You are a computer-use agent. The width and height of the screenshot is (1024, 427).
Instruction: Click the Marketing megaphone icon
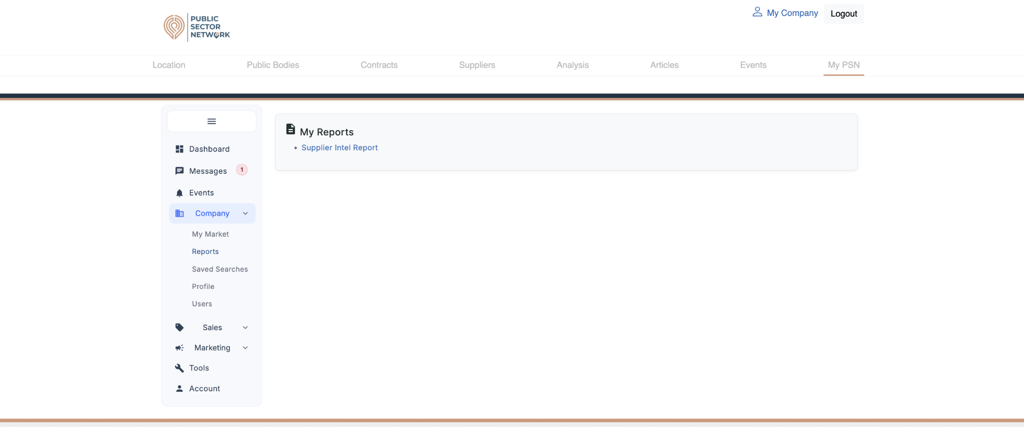[180, 348]
